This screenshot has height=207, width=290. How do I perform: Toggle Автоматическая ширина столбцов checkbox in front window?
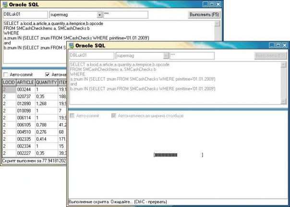click(114, 116)
